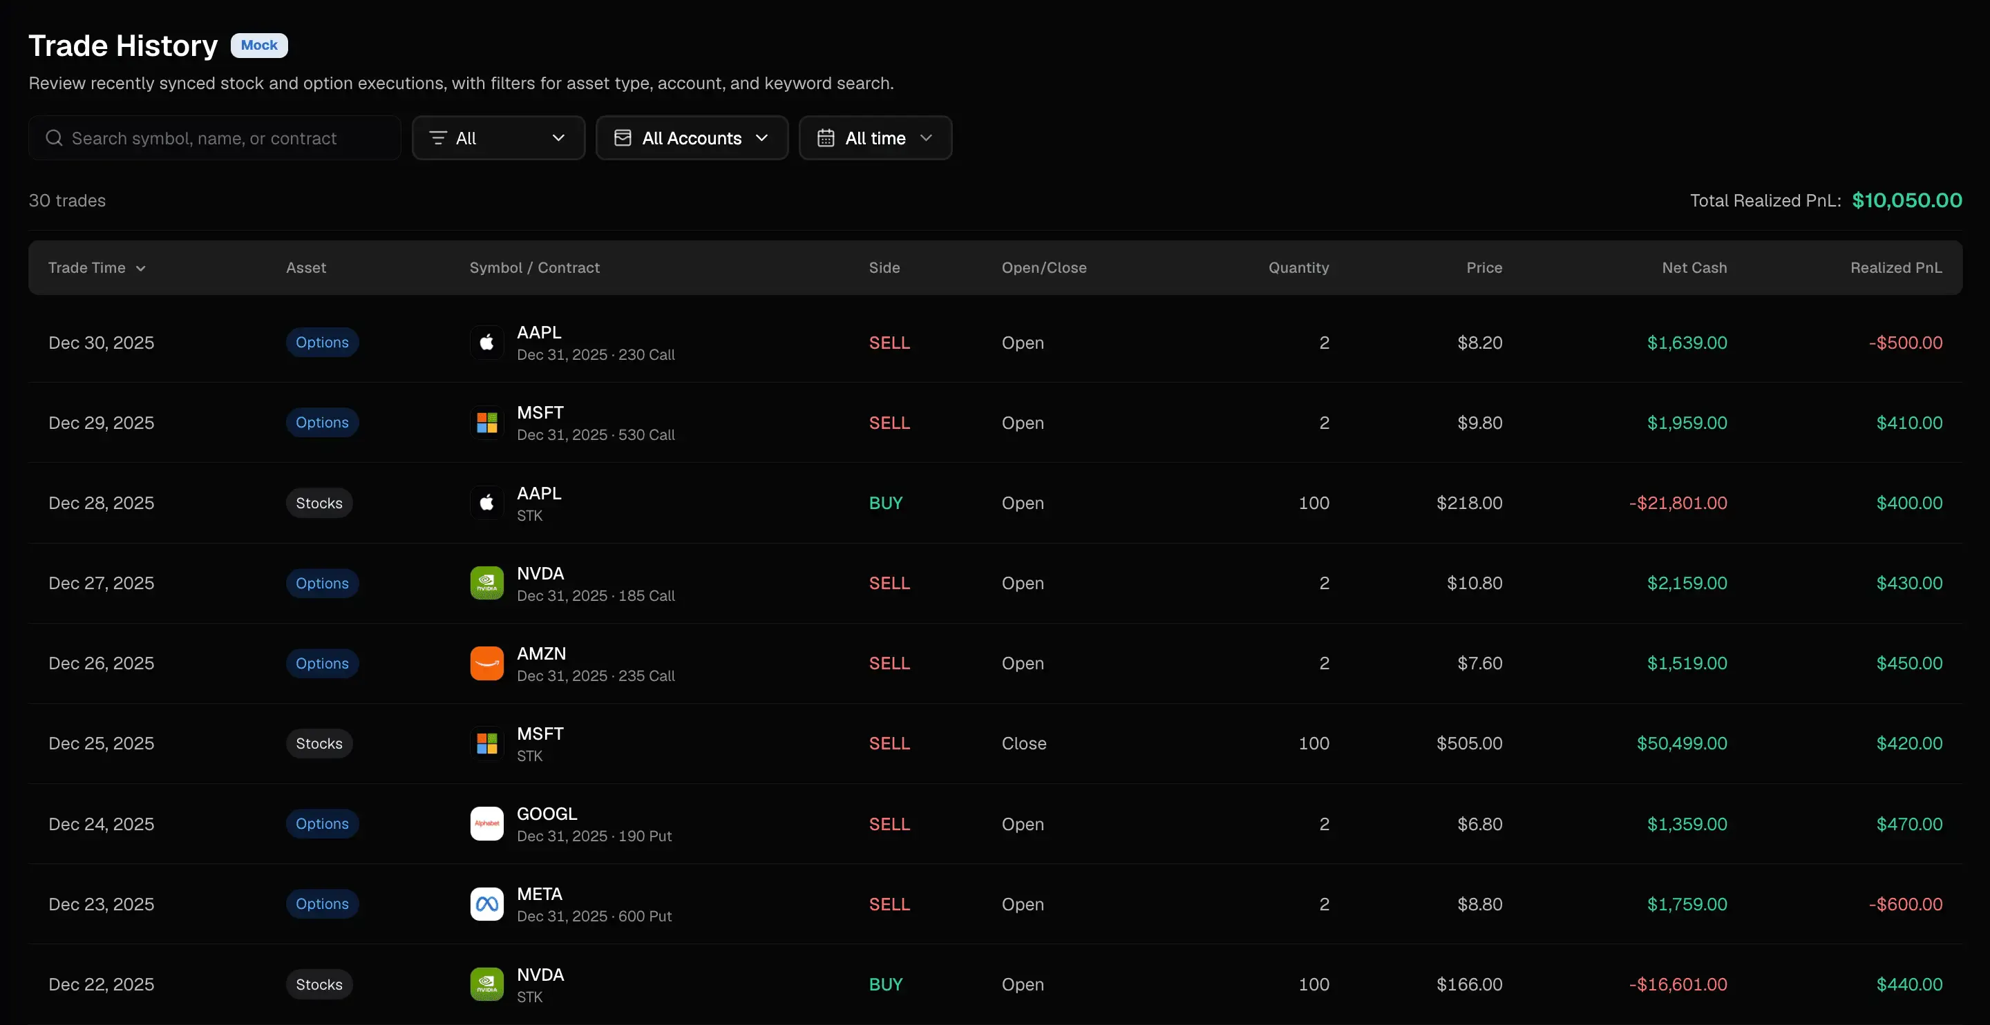
Task: Click Apple logo in Dec 28 AAPL stock row
Action: (486, 503)
